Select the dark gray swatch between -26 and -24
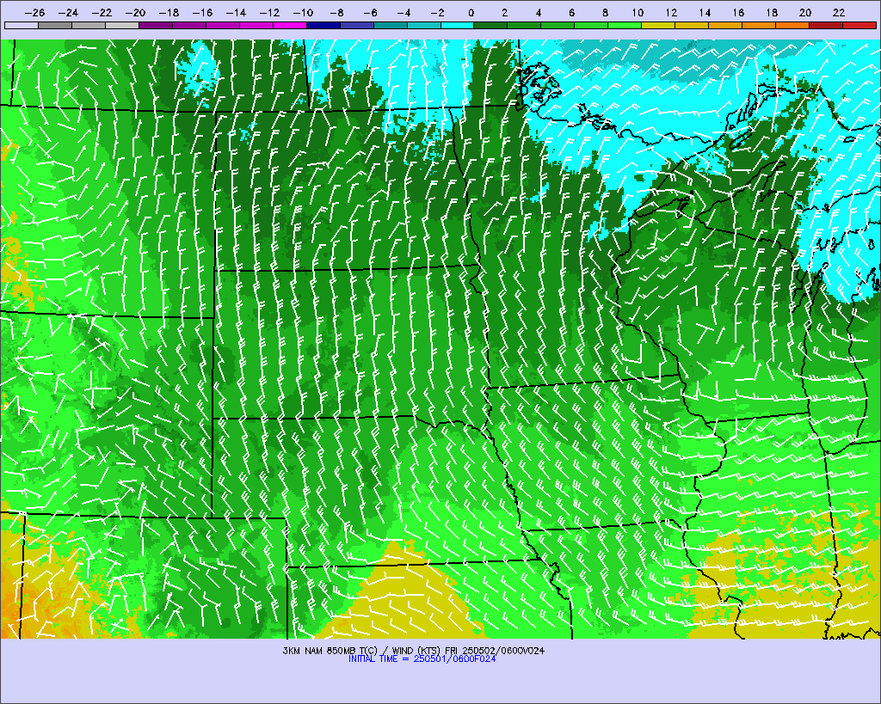Viewport: 881px width, 704px height. point(55,25)
